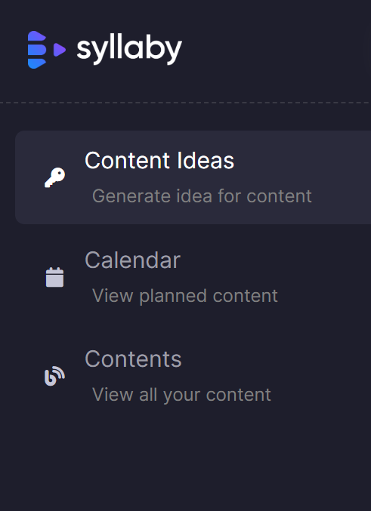Open the Content Ideas menu item
This screenshot has height=511, width=371.
[193, 177]
